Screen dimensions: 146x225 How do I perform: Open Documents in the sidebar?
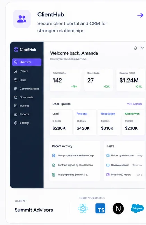(x=27, y=97)
